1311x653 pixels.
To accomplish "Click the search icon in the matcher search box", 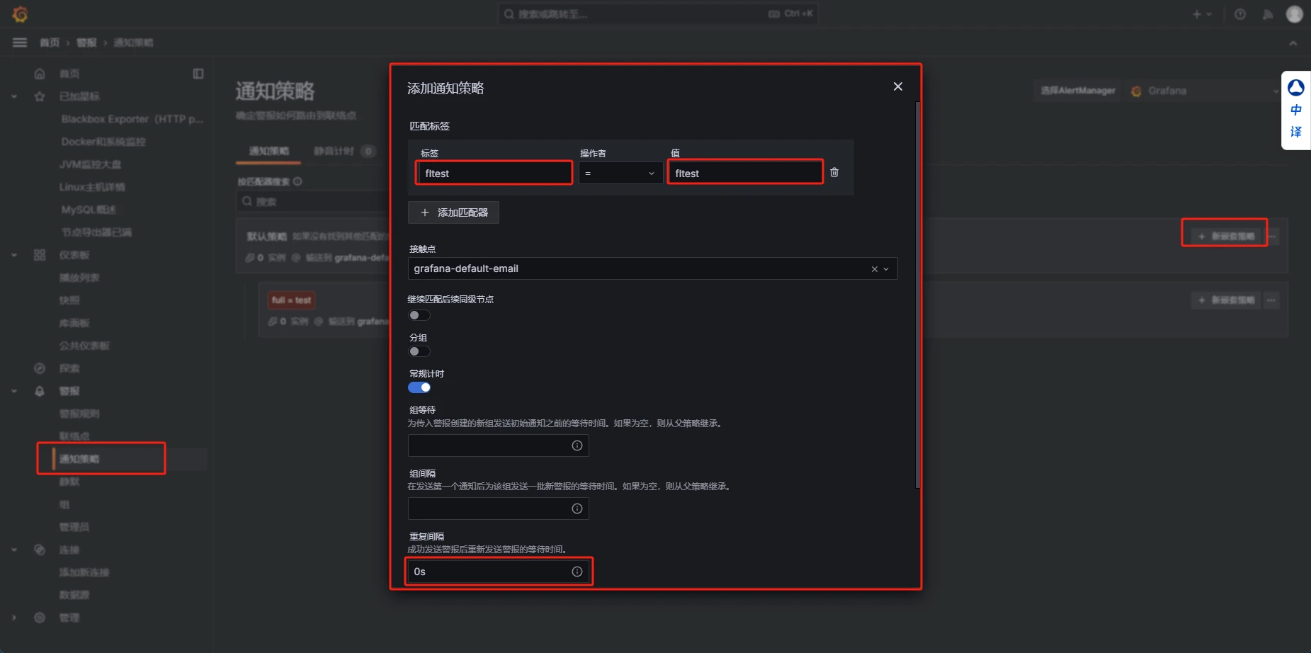I will coord(247,201).
